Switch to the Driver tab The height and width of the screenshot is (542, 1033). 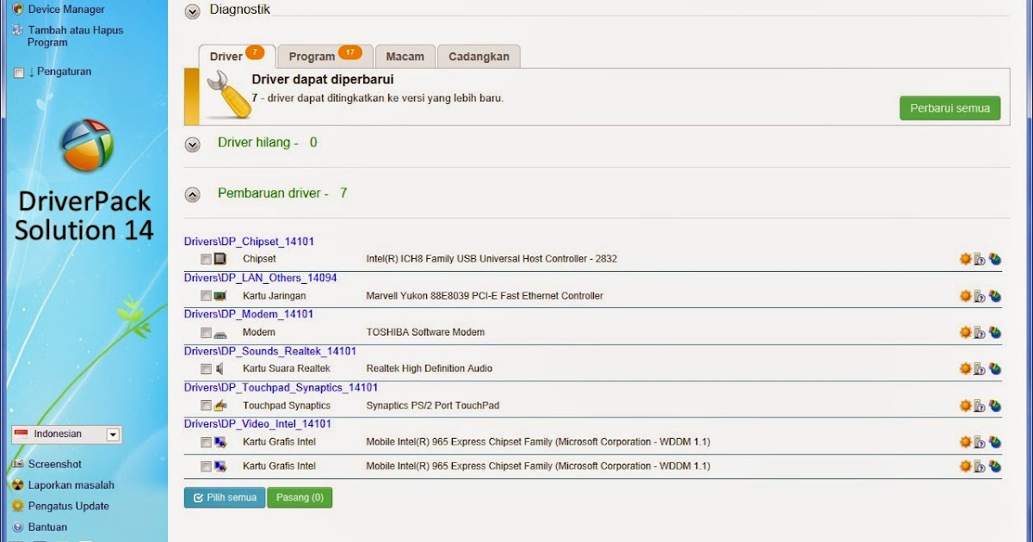pos(237,56)
